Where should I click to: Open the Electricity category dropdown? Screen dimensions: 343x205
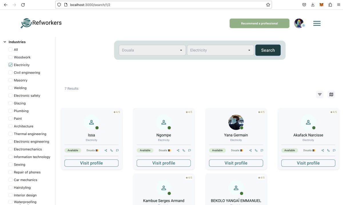coord(220,50)
